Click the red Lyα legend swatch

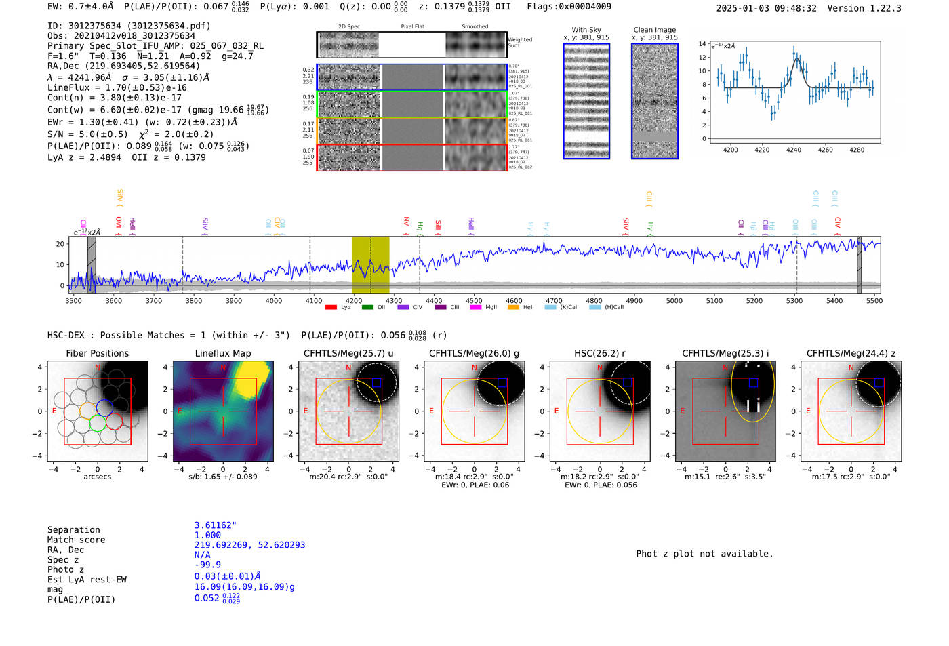pyautogui.click(x=331, y=307)
